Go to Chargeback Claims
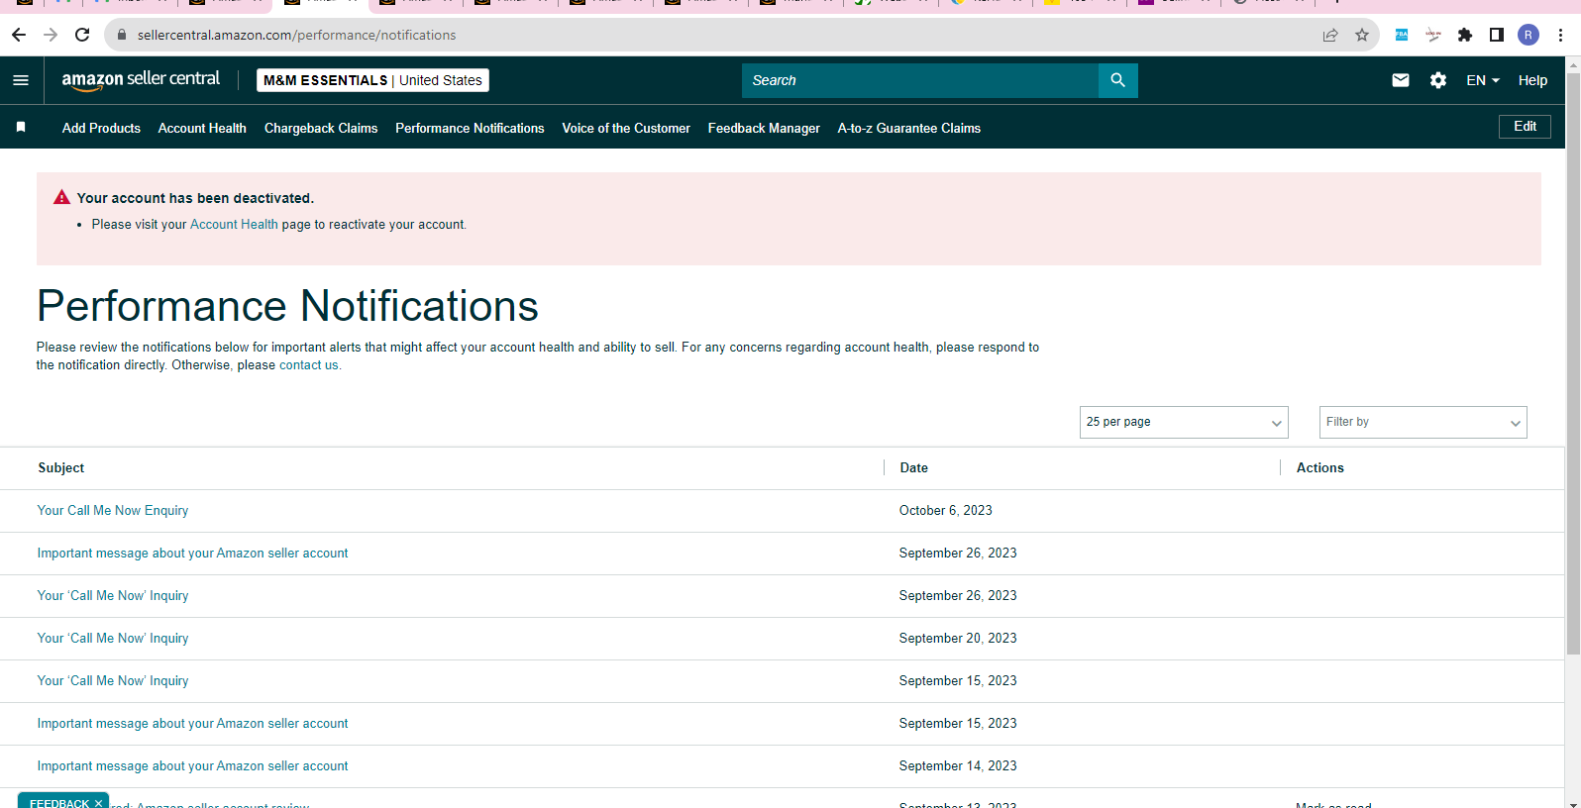 pyautogui.click(x=321, y=128)
